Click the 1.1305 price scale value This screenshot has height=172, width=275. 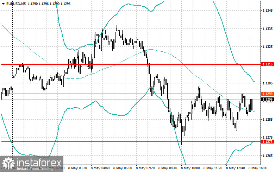tap(268, 83)
